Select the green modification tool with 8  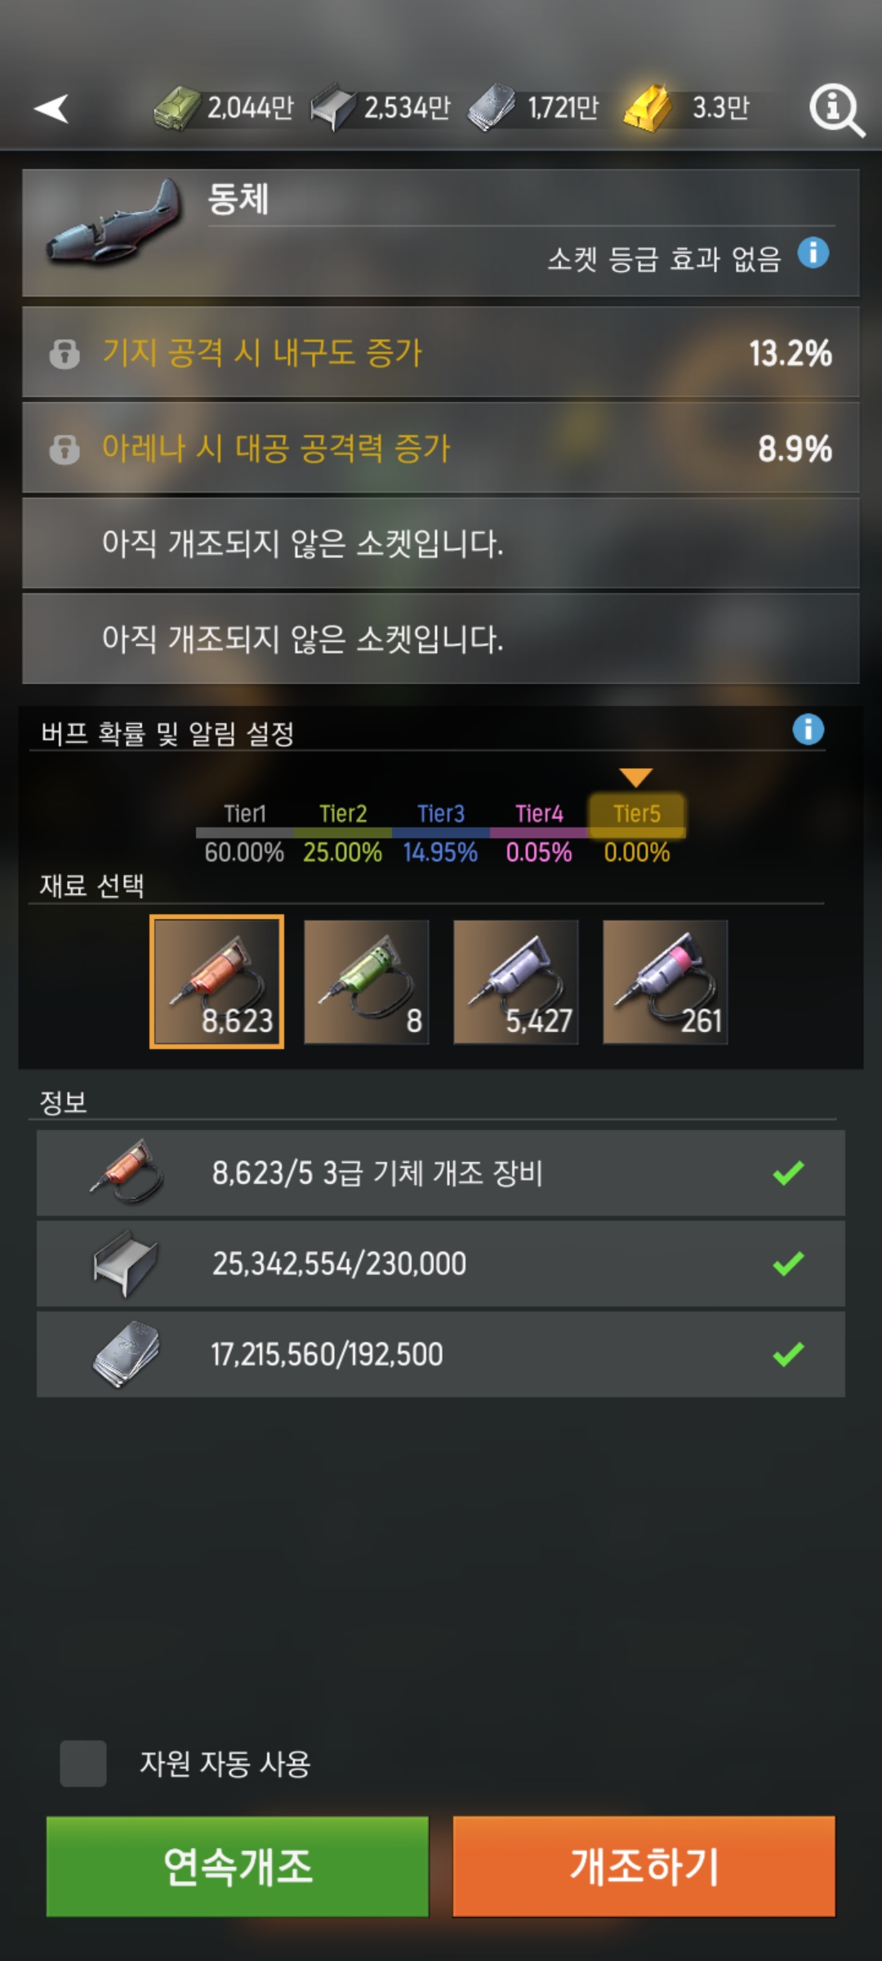click(x=367, y=982)
